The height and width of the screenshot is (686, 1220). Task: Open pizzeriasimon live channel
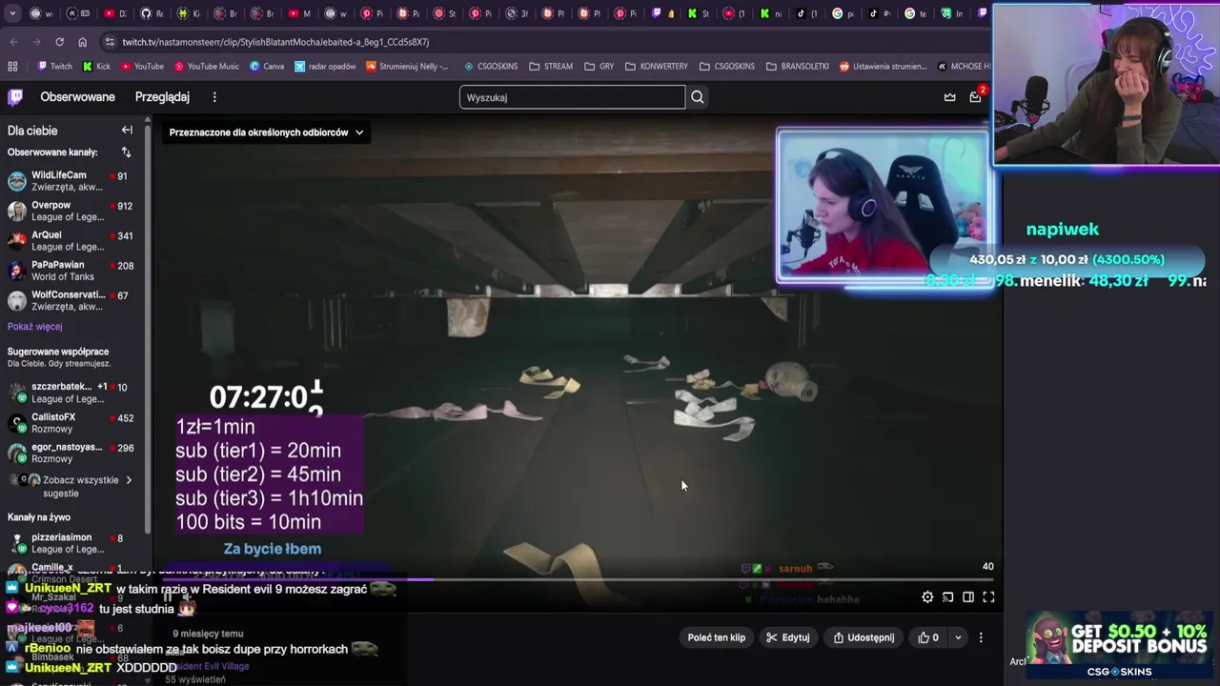[71, 543]
